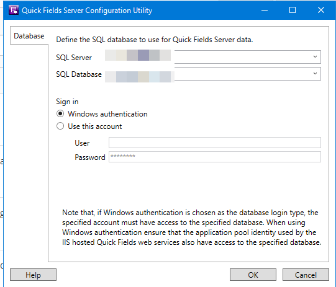Expand the SQL Database dropdown arrow
This screenshot has width=336, height=287.
pyautogui.click(x=315, y=74)
